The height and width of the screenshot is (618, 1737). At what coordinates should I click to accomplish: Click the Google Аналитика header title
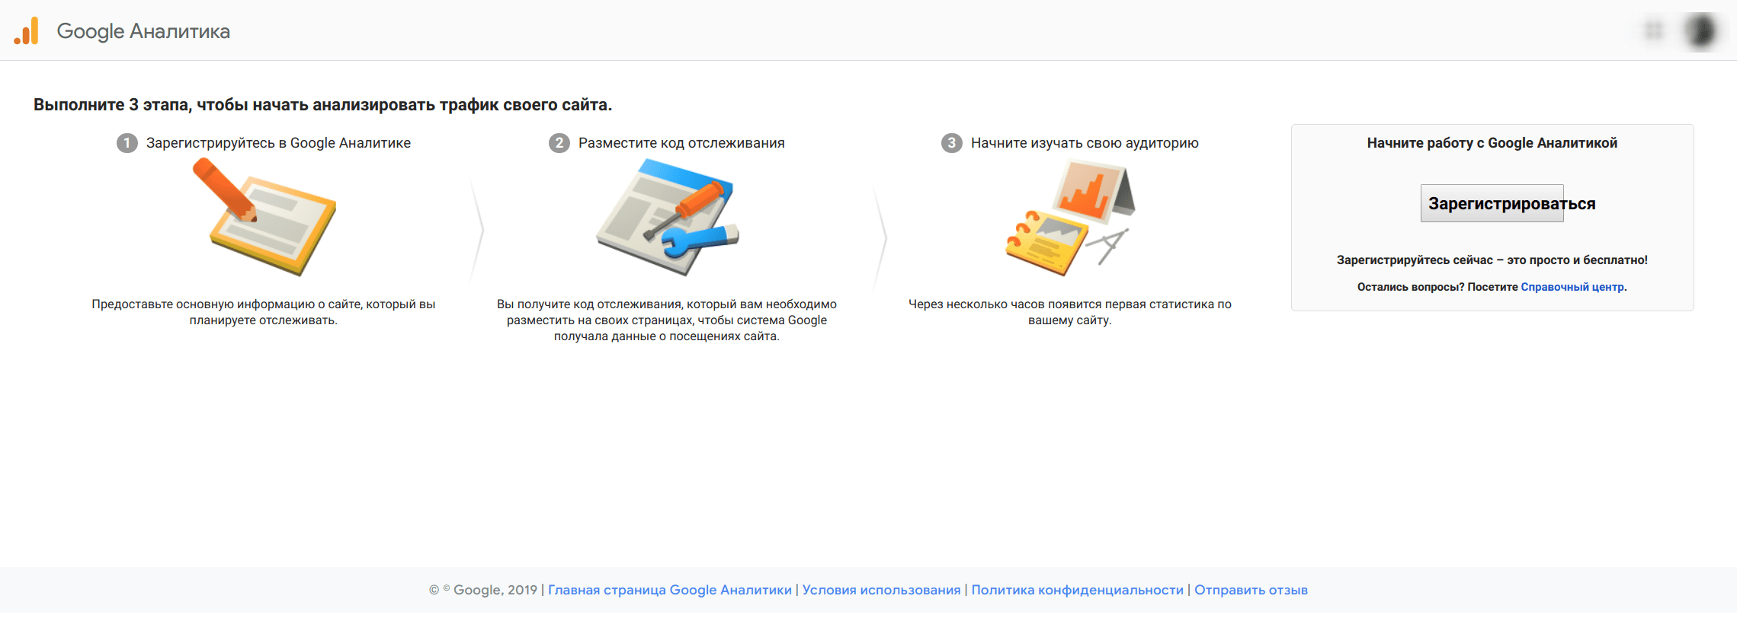tap(143, 31)
